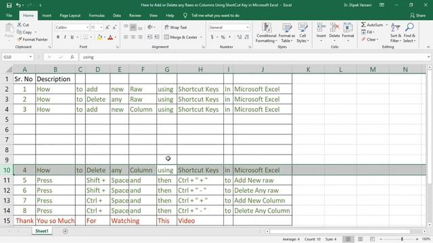
Task: Click Merge & Center
Action: point(181,37)
